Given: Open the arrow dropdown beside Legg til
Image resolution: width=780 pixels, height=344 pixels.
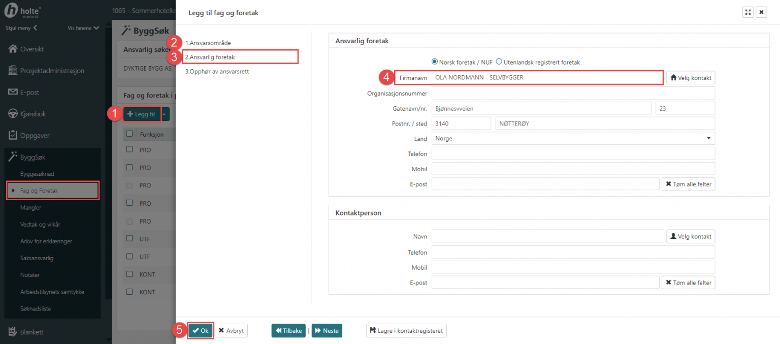Looking at the screenshot, I should 164,114.
